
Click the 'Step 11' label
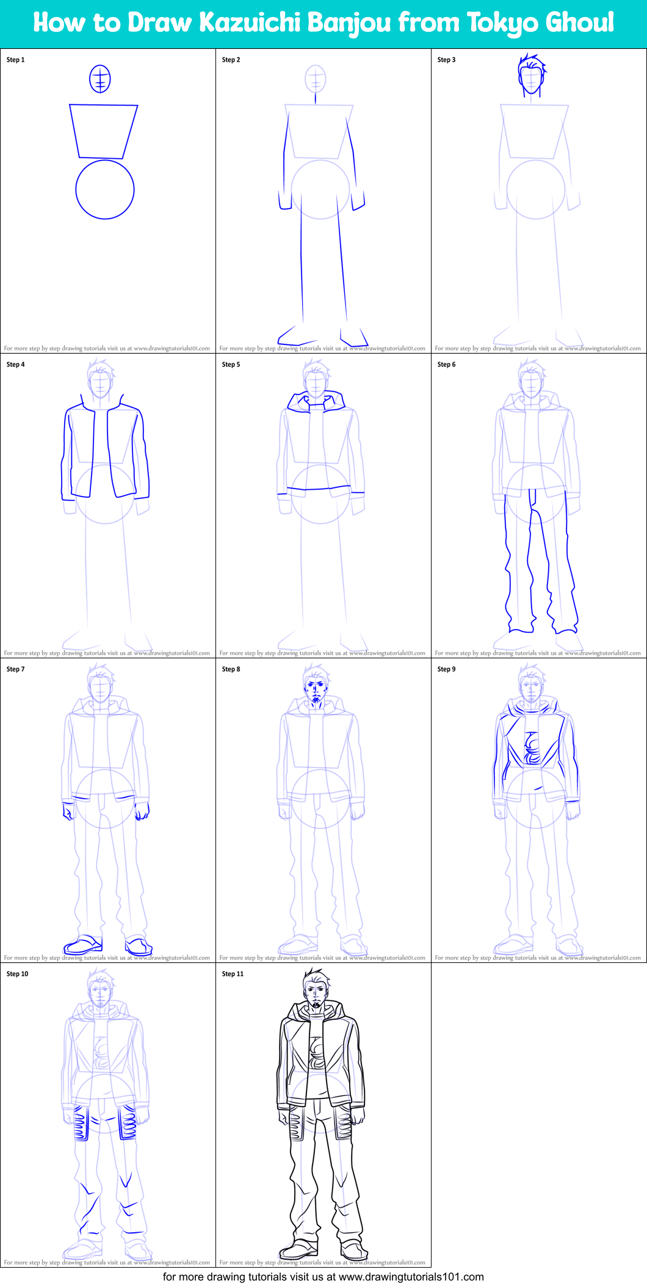pos(233,974)
